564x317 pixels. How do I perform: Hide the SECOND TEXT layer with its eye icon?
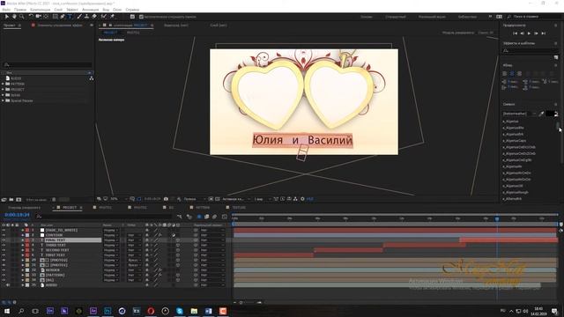tap(4, 250)
